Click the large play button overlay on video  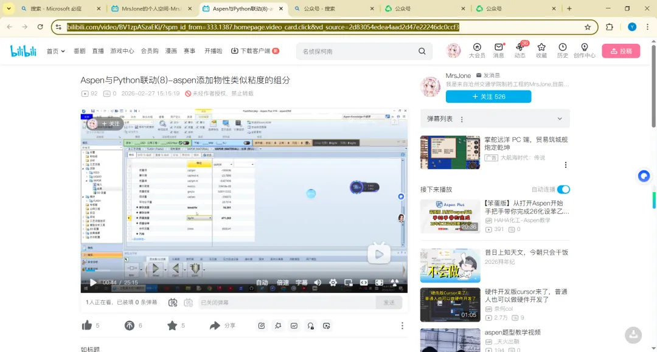click(x=379, y=254)
